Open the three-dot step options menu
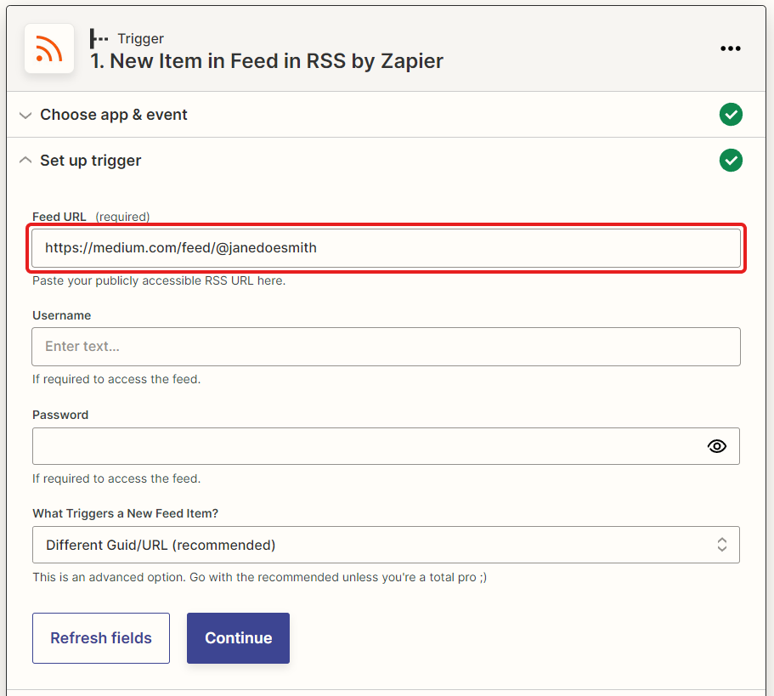 [730, 48]
